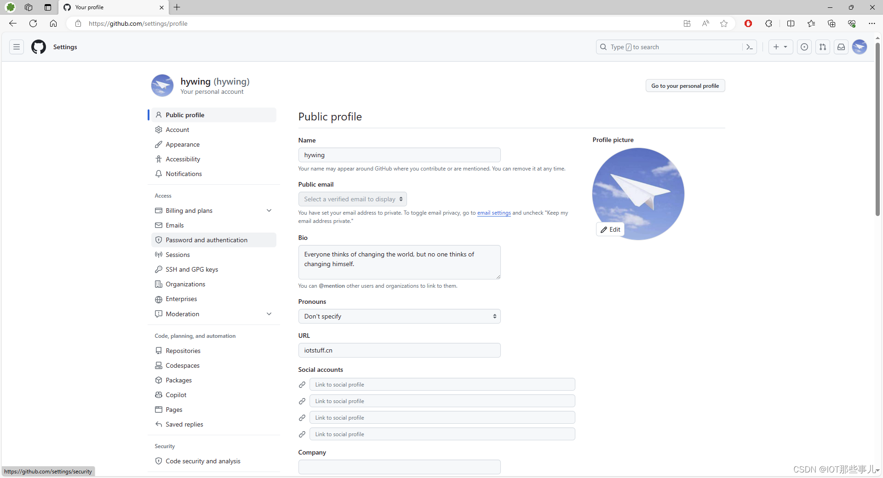Click the social profile link icon
The height and width of the screenshot is (478, 883).
coord(301,385)
